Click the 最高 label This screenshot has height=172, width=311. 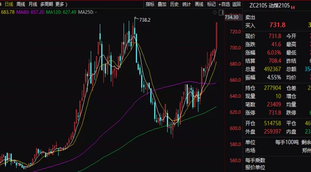(x=291, y=44)
